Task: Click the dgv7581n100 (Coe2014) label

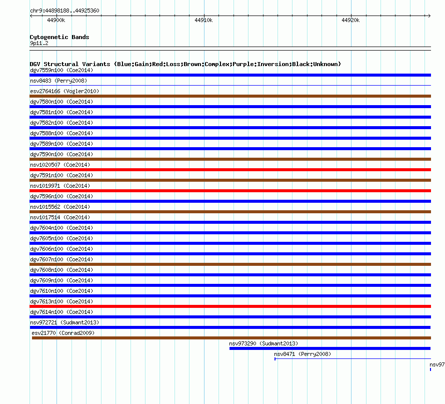Action: (x=61, y=112)
